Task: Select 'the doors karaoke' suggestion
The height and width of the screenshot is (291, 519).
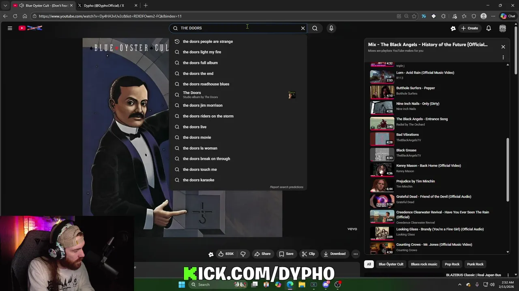Action: tap(238, 180)
